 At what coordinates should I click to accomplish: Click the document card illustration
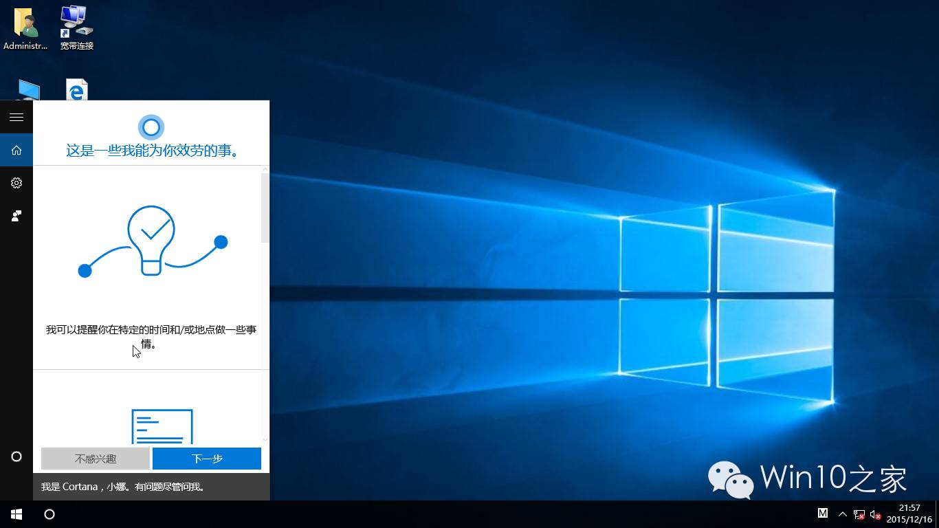[x=162, y=426]
